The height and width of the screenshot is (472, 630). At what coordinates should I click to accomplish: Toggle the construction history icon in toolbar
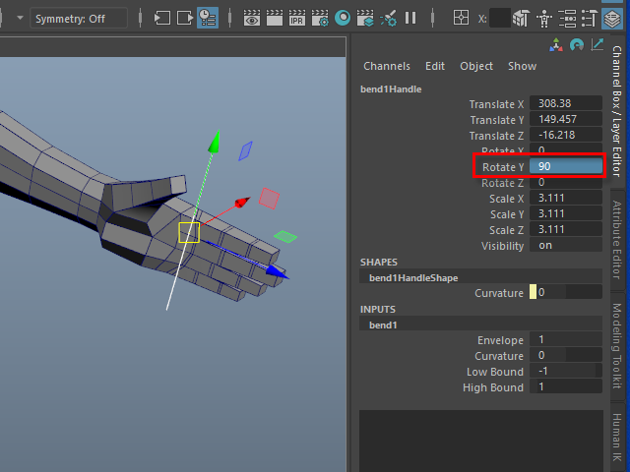click(x=207, y=18)
